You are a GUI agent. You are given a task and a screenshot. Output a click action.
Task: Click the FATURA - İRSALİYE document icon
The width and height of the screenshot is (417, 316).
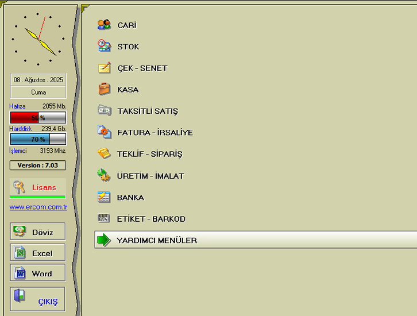pos(104,132)
